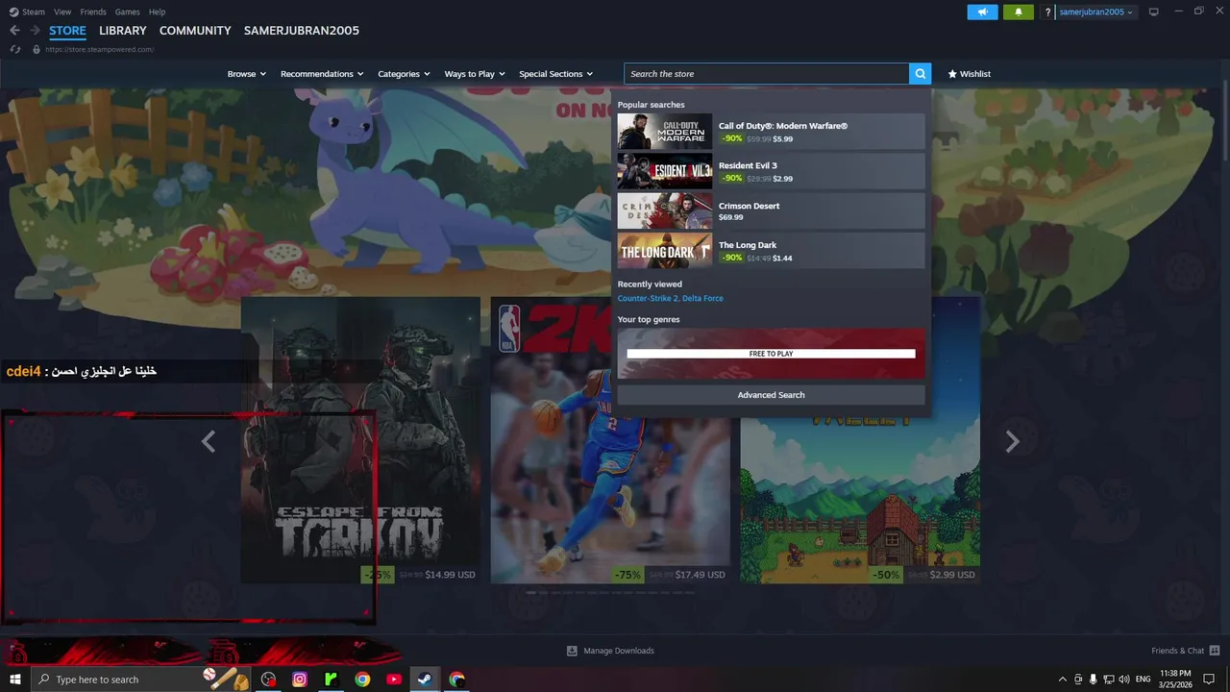
Task: Click the Windows taskbar search box
Action: click(x=142, y=680)
